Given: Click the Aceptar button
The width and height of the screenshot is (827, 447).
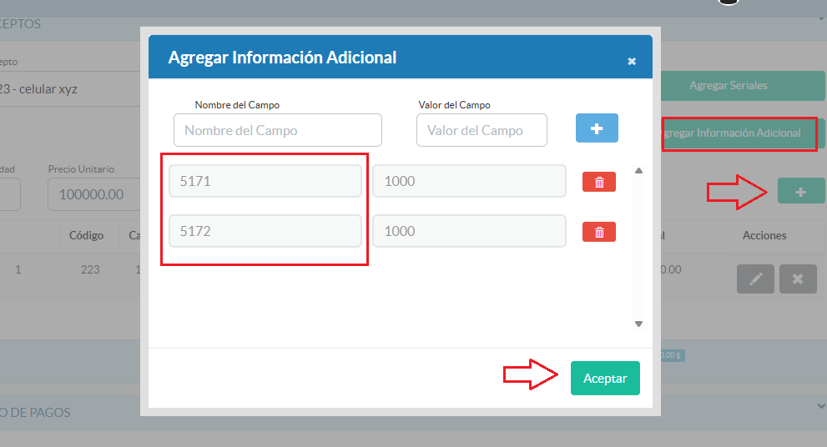Looking at the screenshot, I should pos(605,378).
